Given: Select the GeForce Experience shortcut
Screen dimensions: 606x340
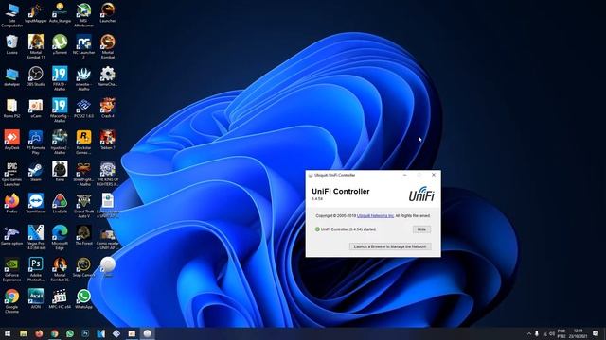Looking at the screenshot, I should [x=11, y=269].
